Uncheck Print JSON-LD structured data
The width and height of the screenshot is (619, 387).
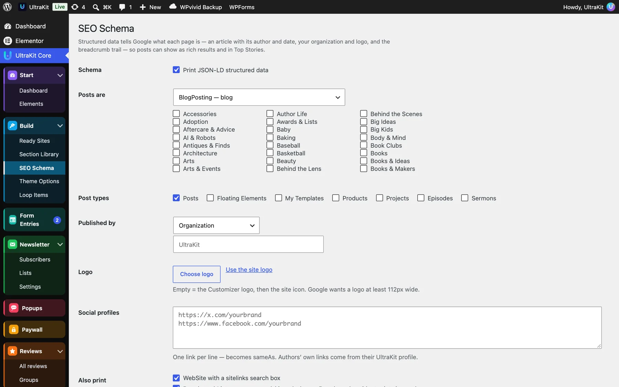coord(176,70)
